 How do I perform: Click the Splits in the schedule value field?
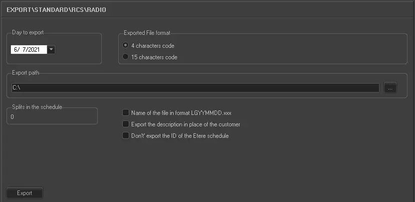point(52,117)
